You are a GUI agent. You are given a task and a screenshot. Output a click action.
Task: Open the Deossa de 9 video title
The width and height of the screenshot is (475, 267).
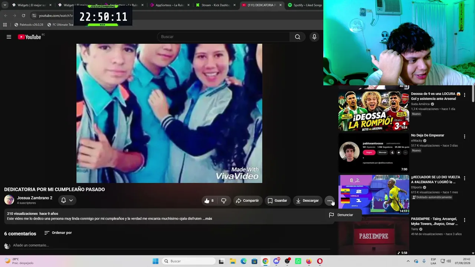(436, 96)
